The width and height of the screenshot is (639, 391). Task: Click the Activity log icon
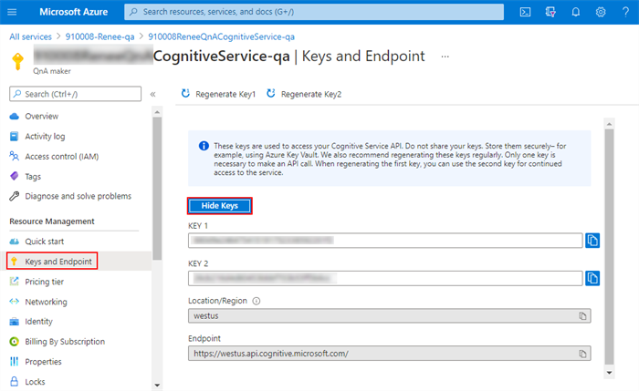[15, 137]
